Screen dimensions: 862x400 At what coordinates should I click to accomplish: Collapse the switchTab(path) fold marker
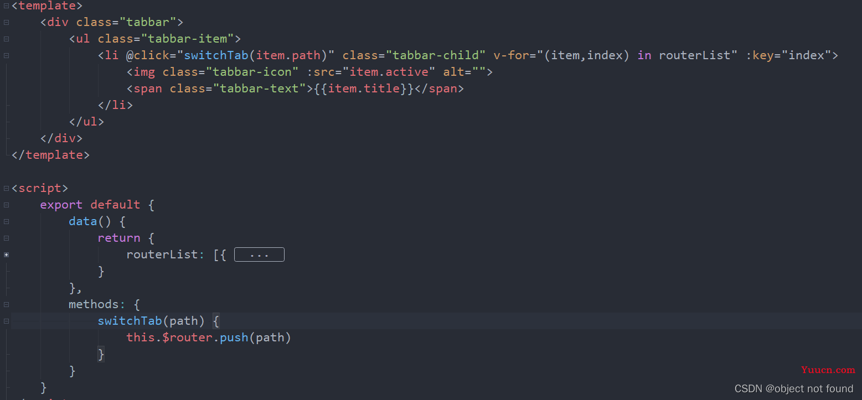click(6, 321)
